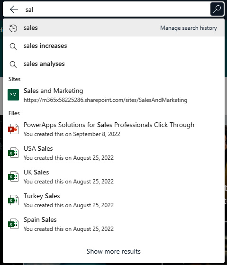Open the Turkey Sales file result
227x265 pixels.
[114, 200]
